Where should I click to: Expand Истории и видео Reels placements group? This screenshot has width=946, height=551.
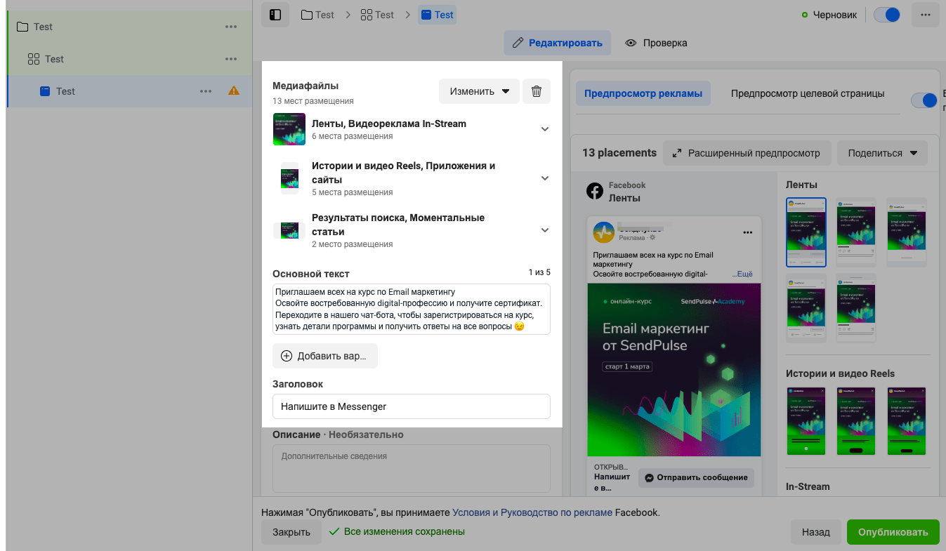[x=545, y=178]
